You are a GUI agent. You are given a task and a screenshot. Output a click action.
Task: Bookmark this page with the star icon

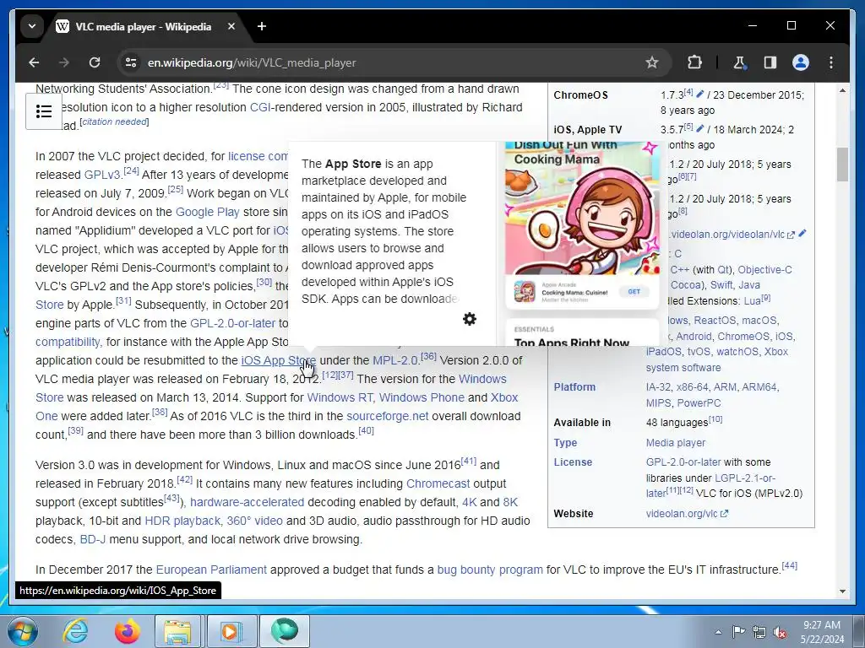coord(652,62)
